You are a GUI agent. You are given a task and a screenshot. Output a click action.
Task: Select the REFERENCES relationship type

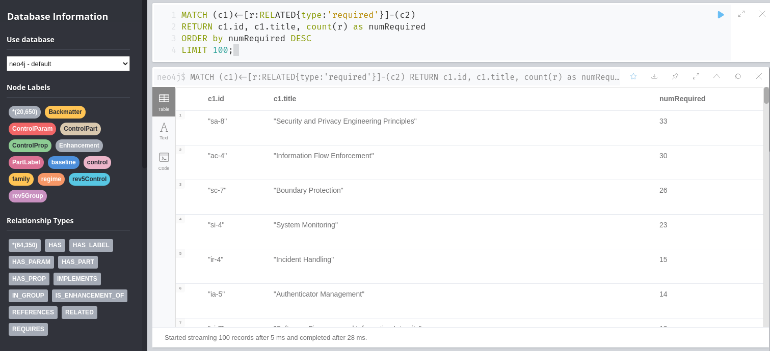(33, 312)
